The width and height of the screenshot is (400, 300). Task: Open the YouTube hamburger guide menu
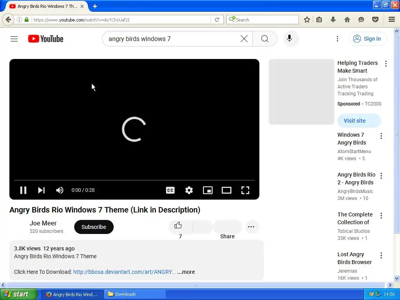click(x=14, y=39)
